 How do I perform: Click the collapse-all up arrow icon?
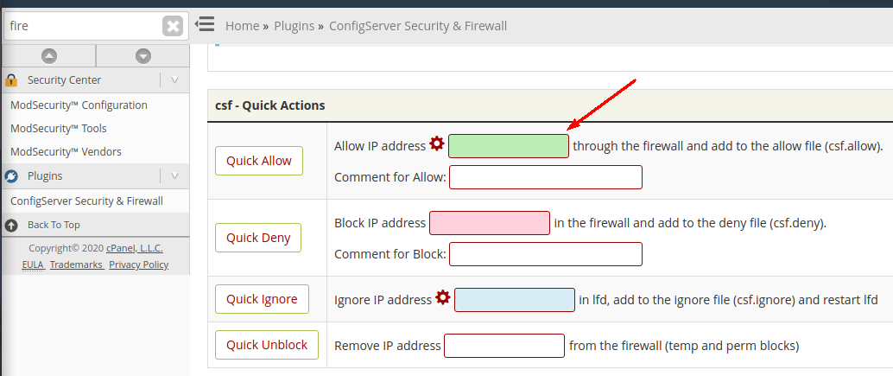coord(49,56)
